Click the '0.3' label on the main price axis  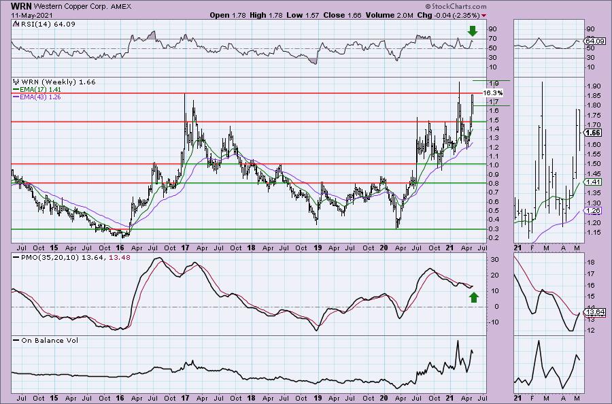(x=494, y=229)
